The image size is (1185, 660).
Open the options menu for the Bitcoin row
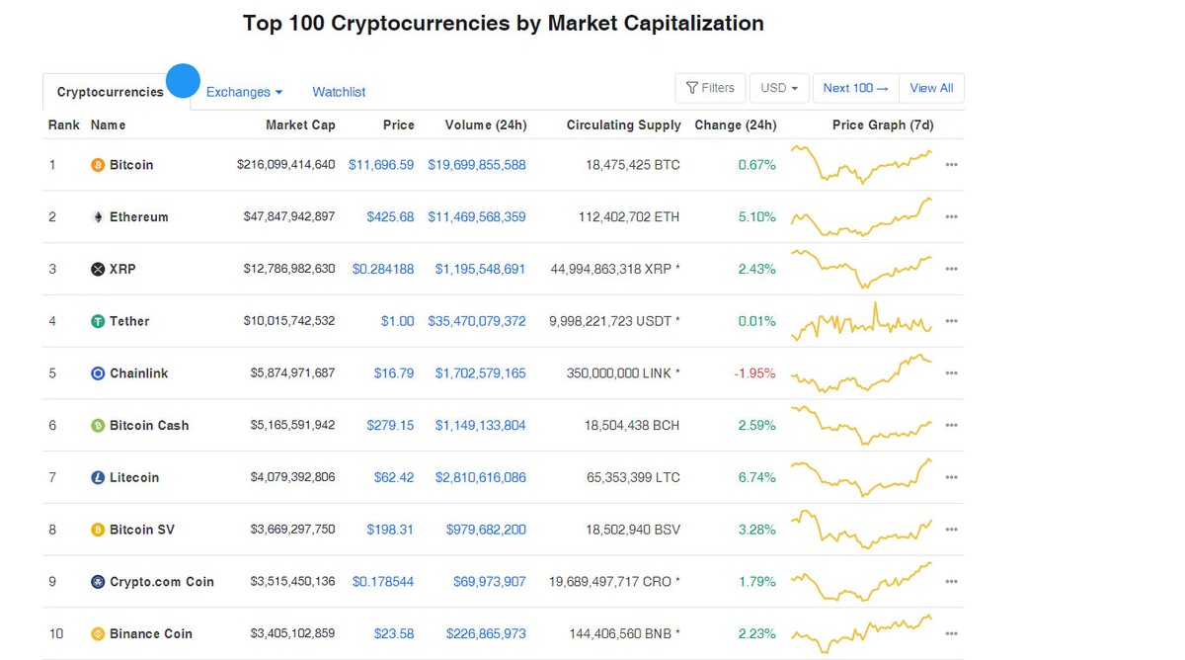pos(951,165)
